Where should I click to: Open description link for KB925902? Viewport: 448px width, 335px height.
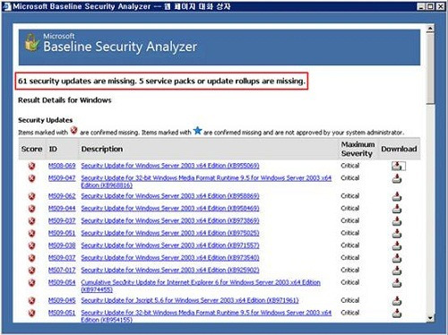tap(170, 270)
